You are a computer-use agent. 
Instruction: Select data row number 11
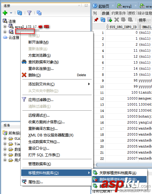point(102,93)
